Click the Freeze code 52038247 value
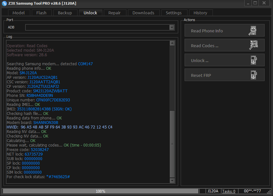 point(40,150)
